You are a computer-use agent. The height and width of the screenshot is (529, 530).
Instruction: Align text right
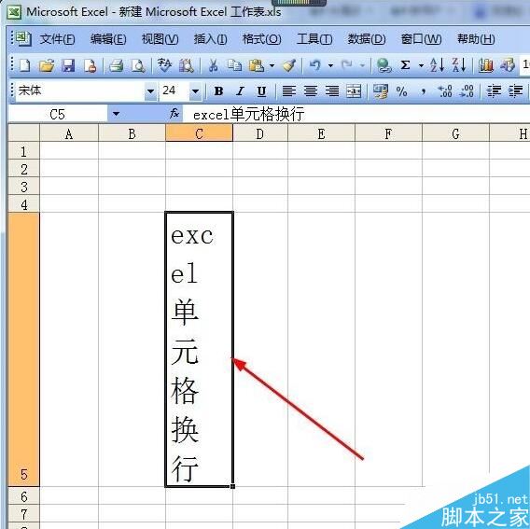[332, 90]
